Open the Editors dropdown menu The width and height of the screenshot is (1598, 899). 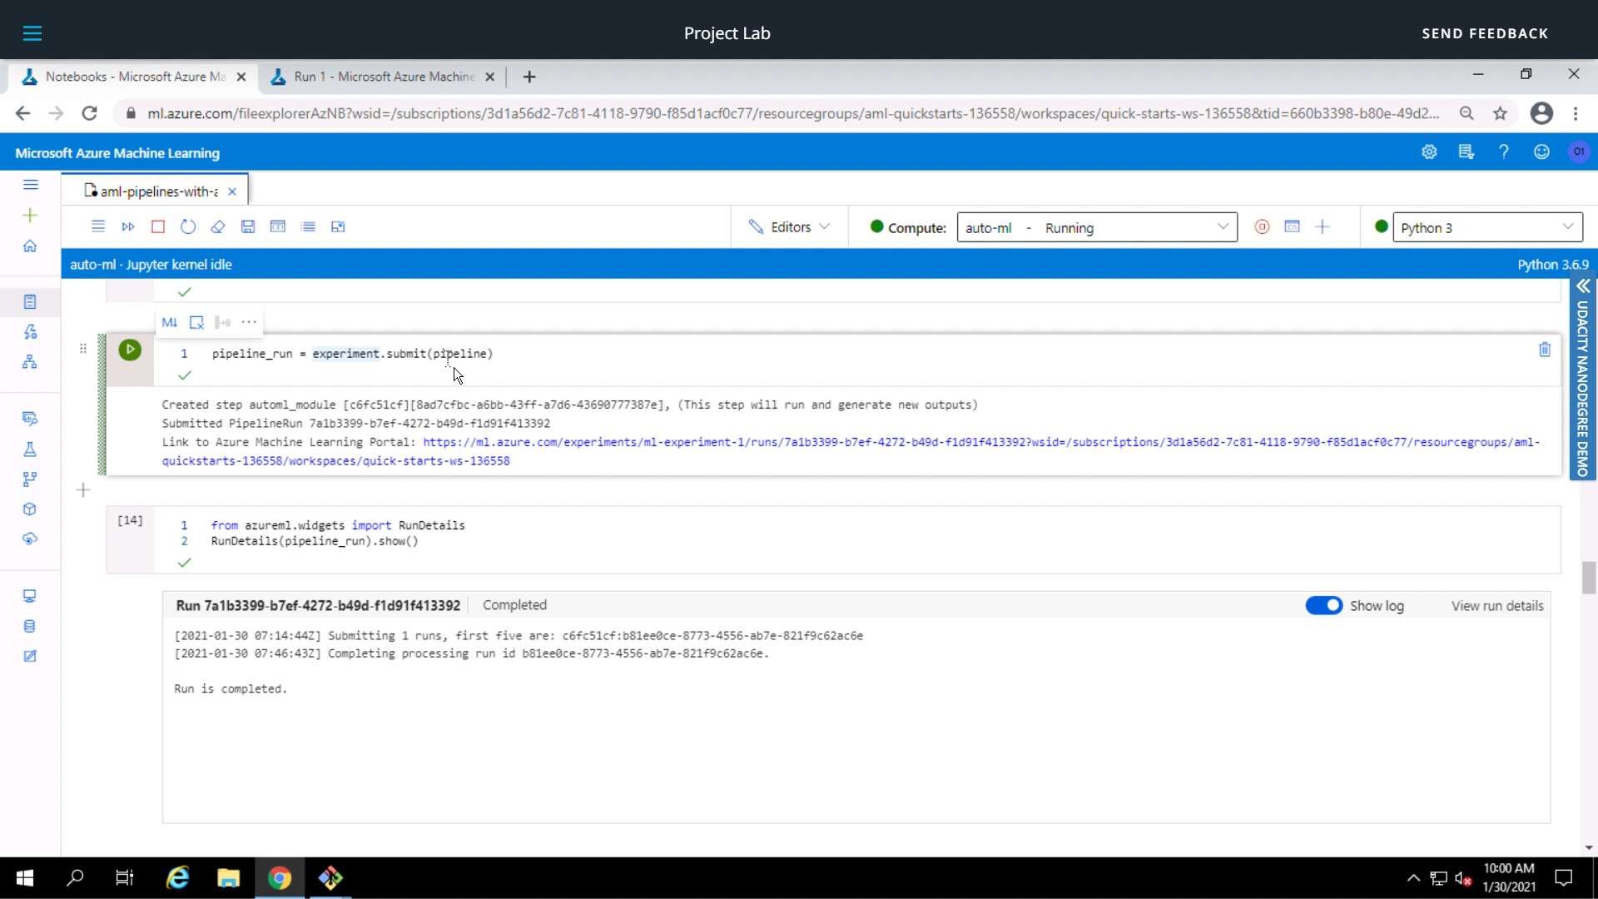point(789,226)
